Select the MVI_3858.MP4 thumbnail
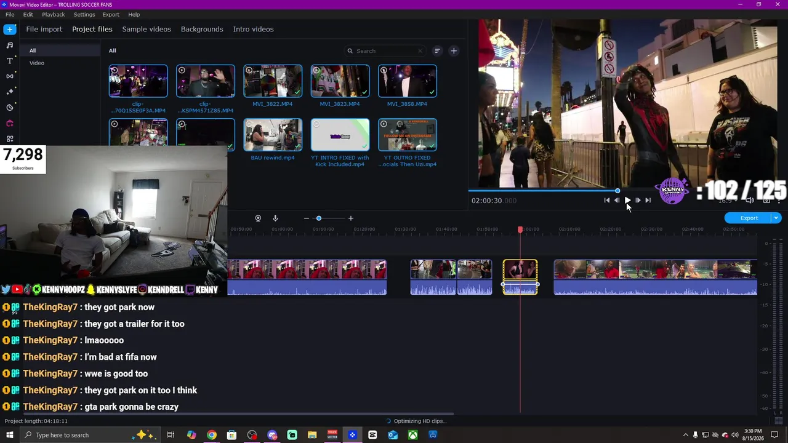The width and height of the screenshot is (788, 443). click(408, 81)
